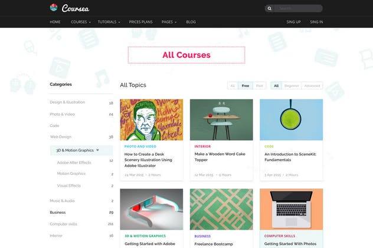373x248 pixels.
Task: Click the Photo and Video card tag
Action: coord(140,147)
